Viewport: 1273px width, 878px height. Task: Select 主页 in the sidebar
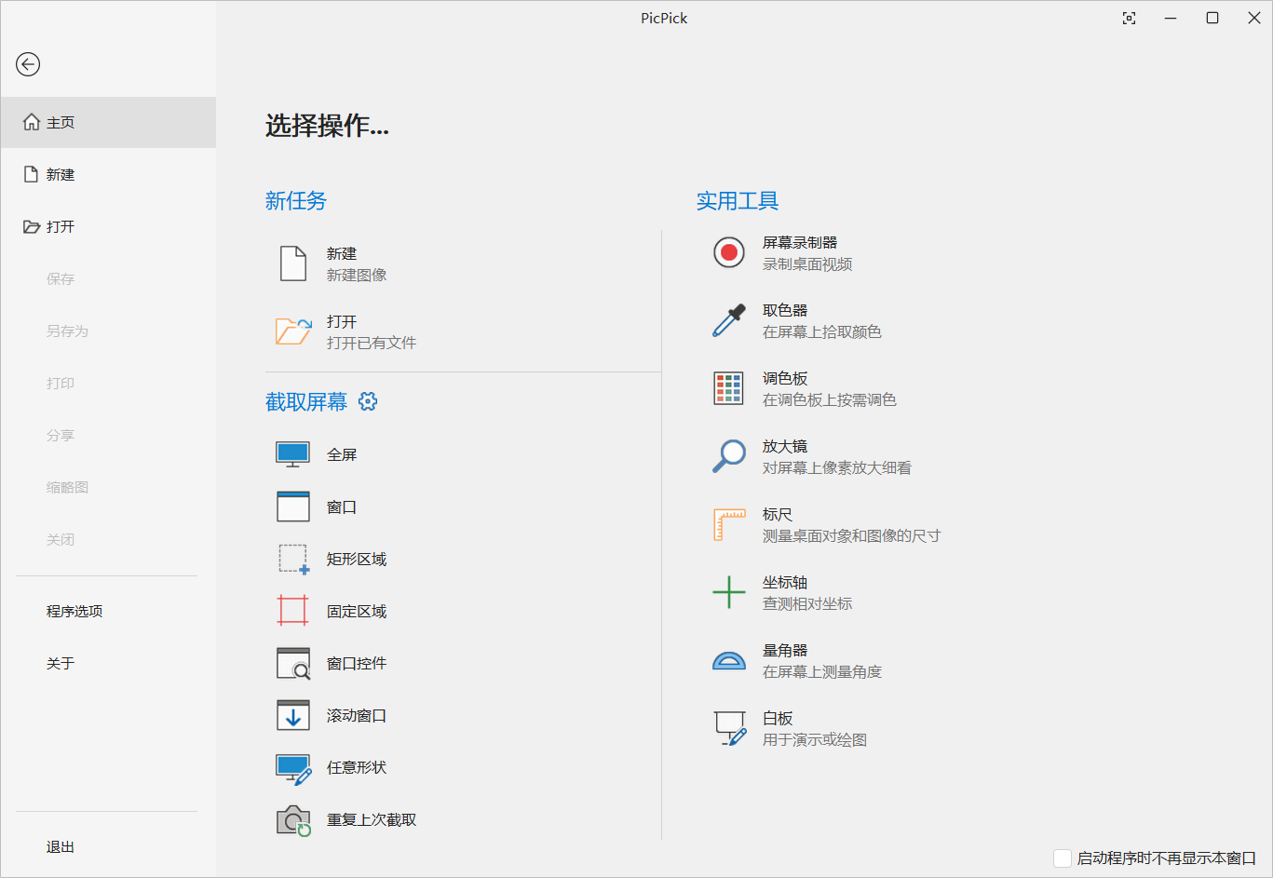[108, 122]
